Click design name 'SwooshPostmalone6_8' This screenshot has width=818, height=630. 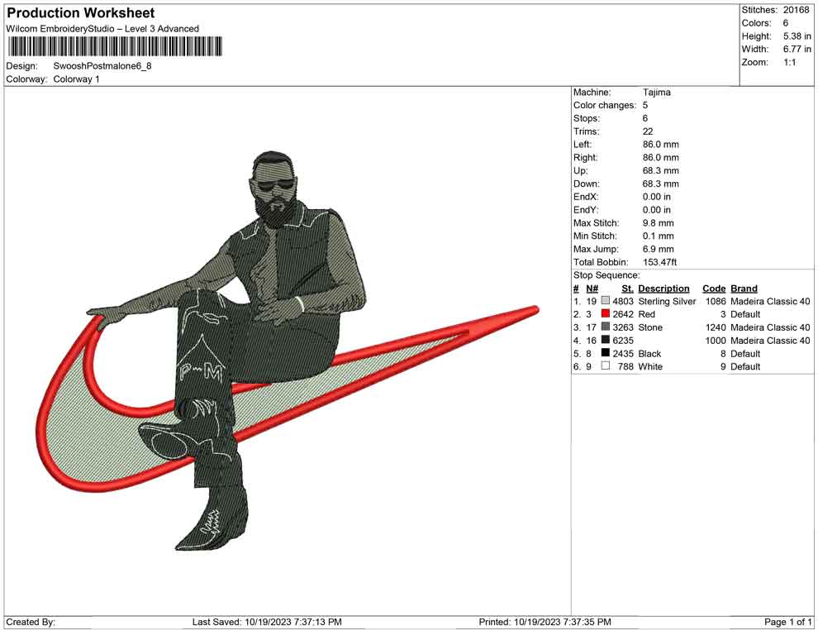[102, 66]
